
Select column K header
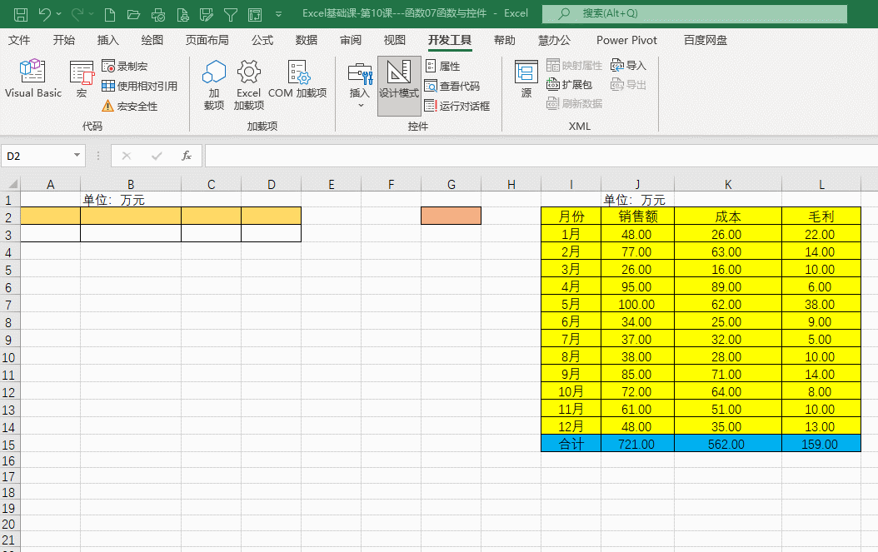(x=728, y=184)
